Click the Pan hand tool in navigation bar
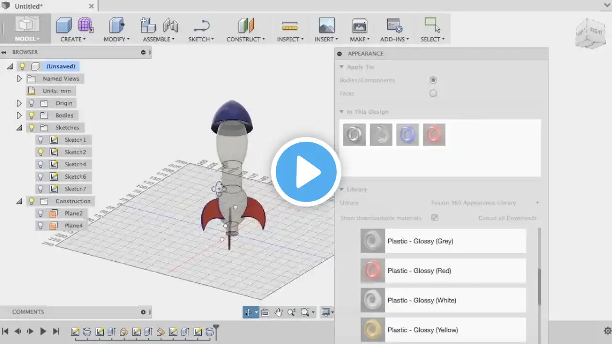 click(x=278, y=312)
